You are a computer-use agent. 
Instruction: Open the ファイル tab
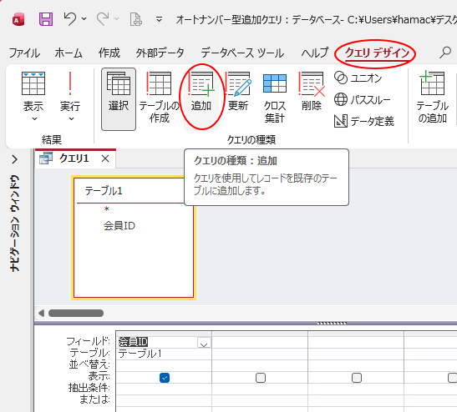click(24, 53)
